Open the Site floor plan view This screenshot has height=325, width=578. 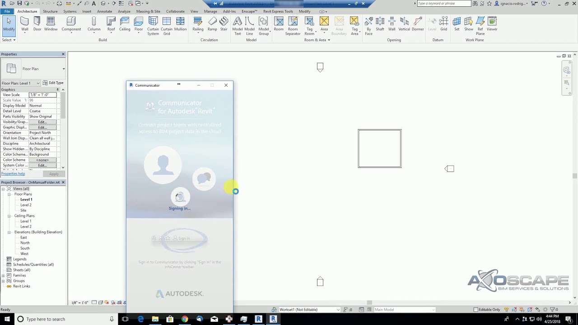23,210
